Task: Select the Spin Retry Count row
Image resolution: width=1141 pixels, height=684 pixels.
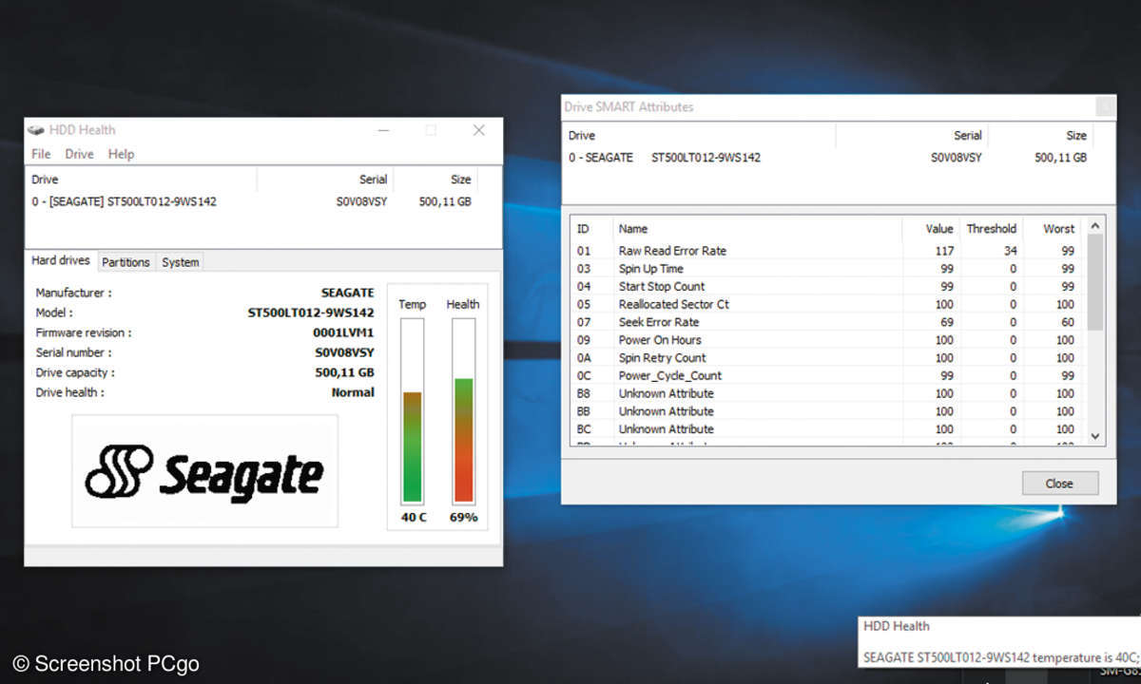Action: pos(827,357)
